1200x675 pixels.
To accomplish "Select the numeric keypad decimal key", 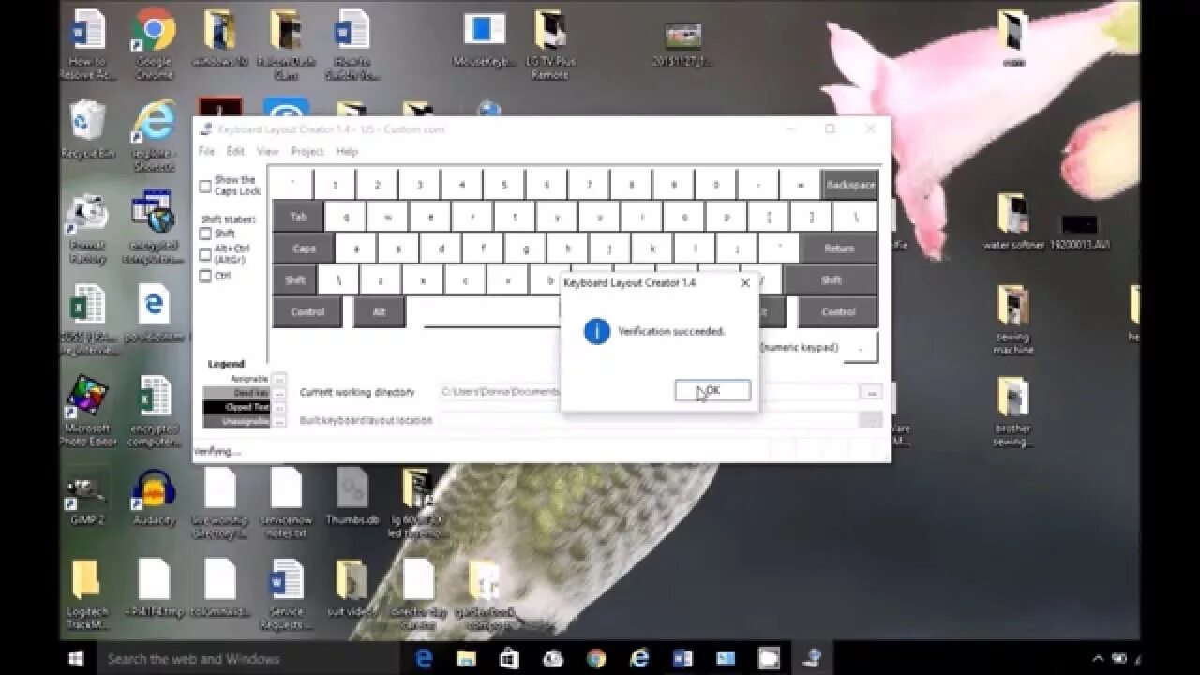I will [861, 347].
